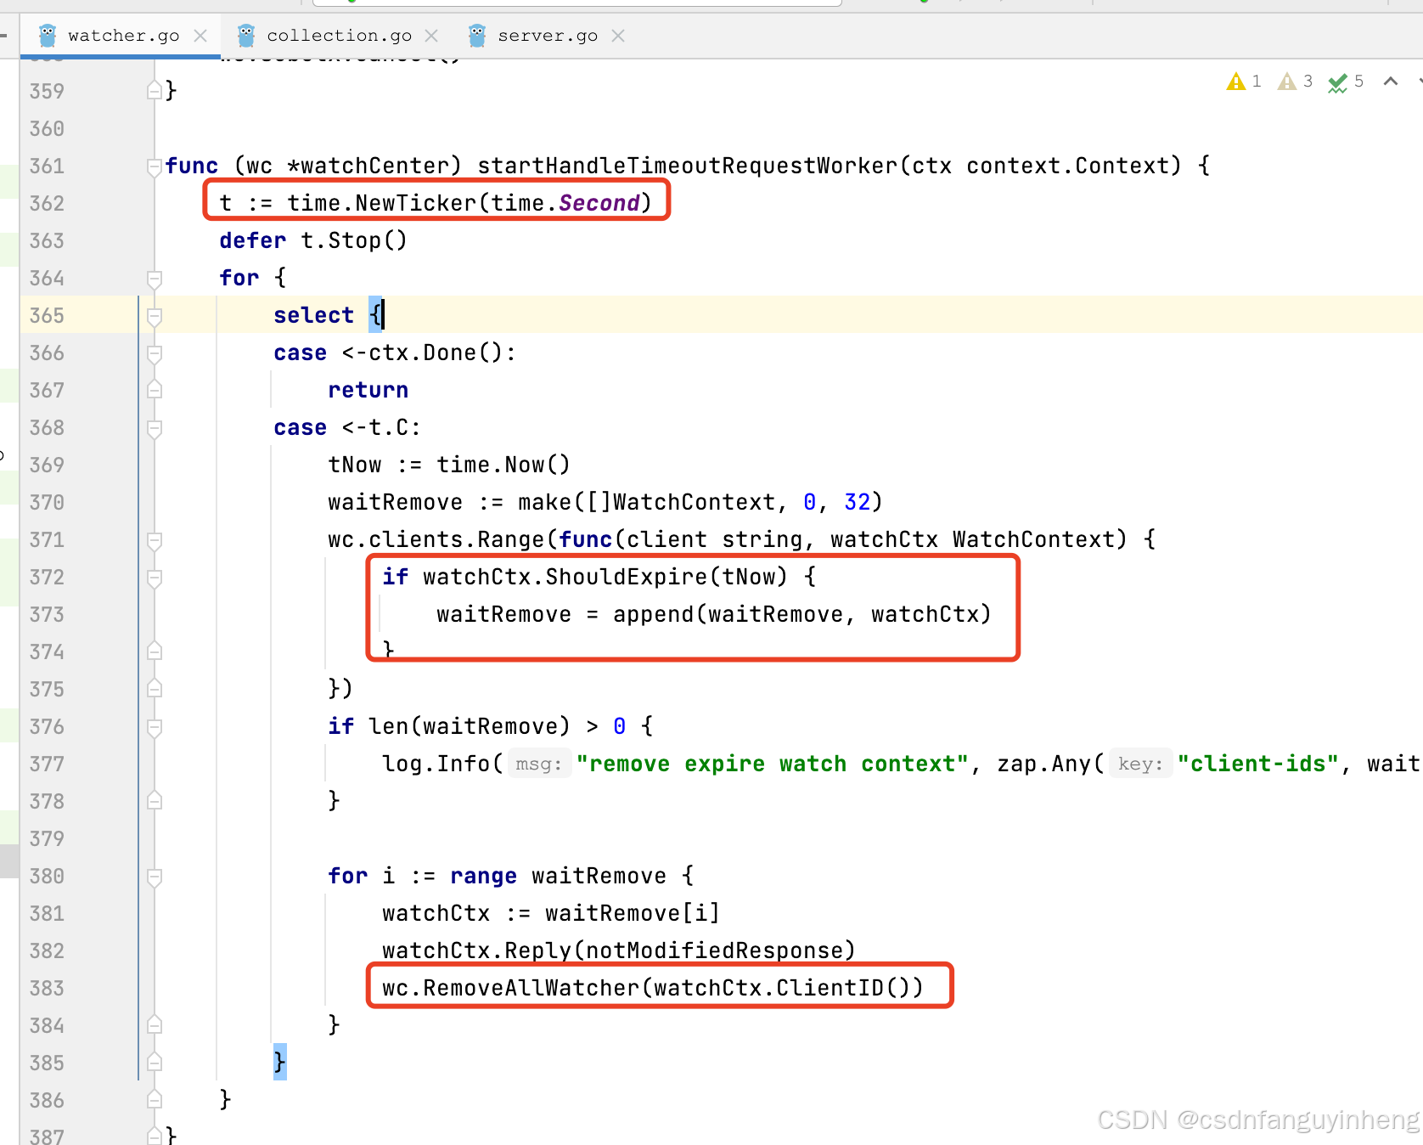Click range keyword on line 380
Screen dimensions: 1423x1145
point(483,876)
